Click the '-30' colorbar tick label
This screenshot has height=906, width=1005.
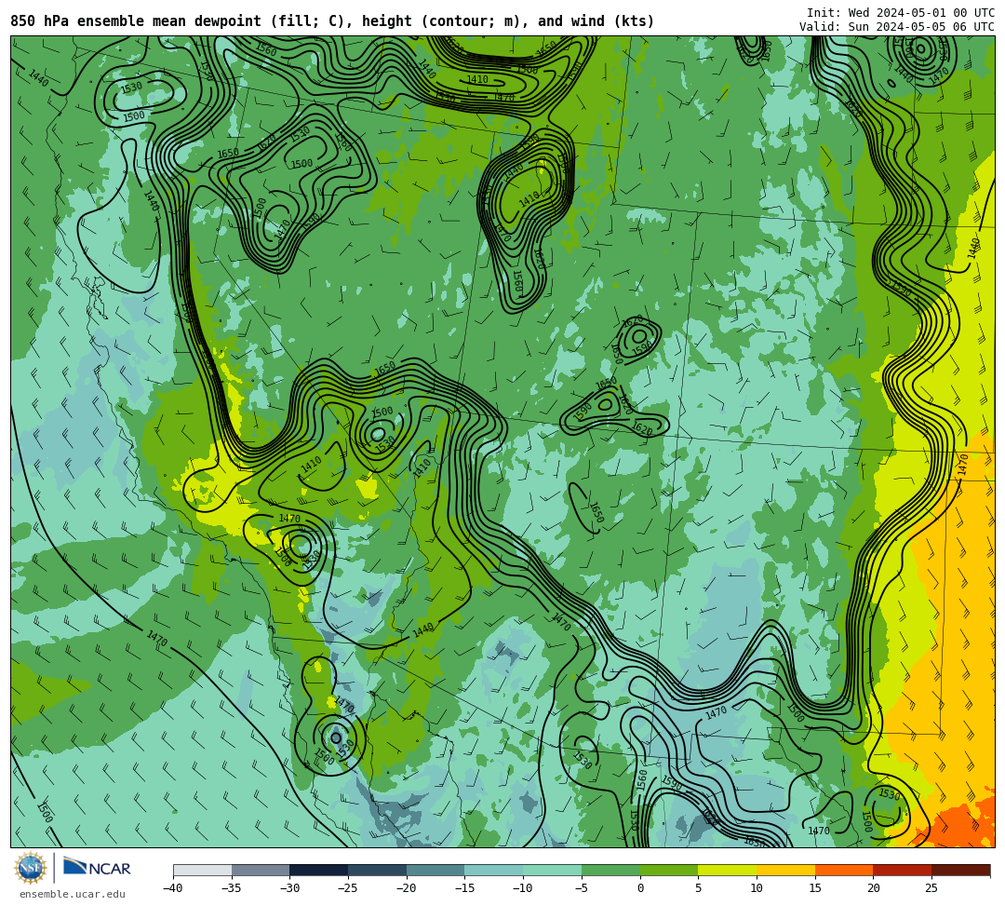tap(289, 888)
